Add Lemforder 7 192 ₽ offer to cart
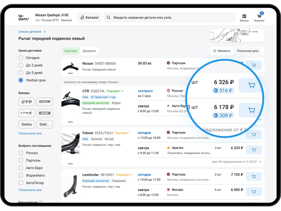The image size is (281, 211). [254, 176]
